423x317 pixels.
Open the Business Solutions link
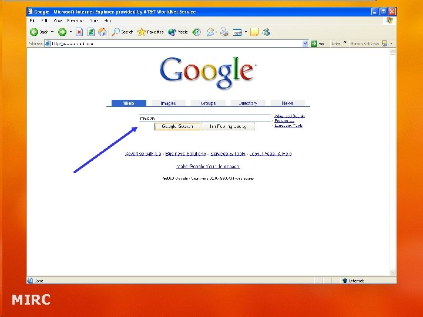point(186,154)
